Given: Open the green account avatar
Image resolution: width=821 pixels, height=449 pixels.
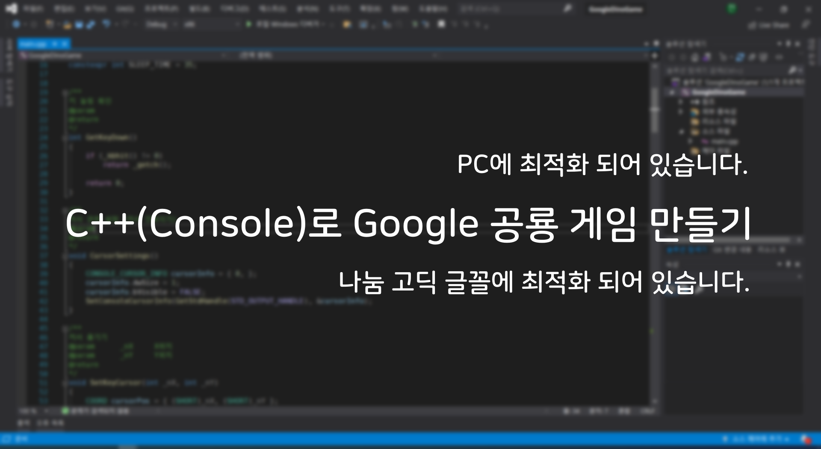Looking at the screenshot, I should coord(732,9).
